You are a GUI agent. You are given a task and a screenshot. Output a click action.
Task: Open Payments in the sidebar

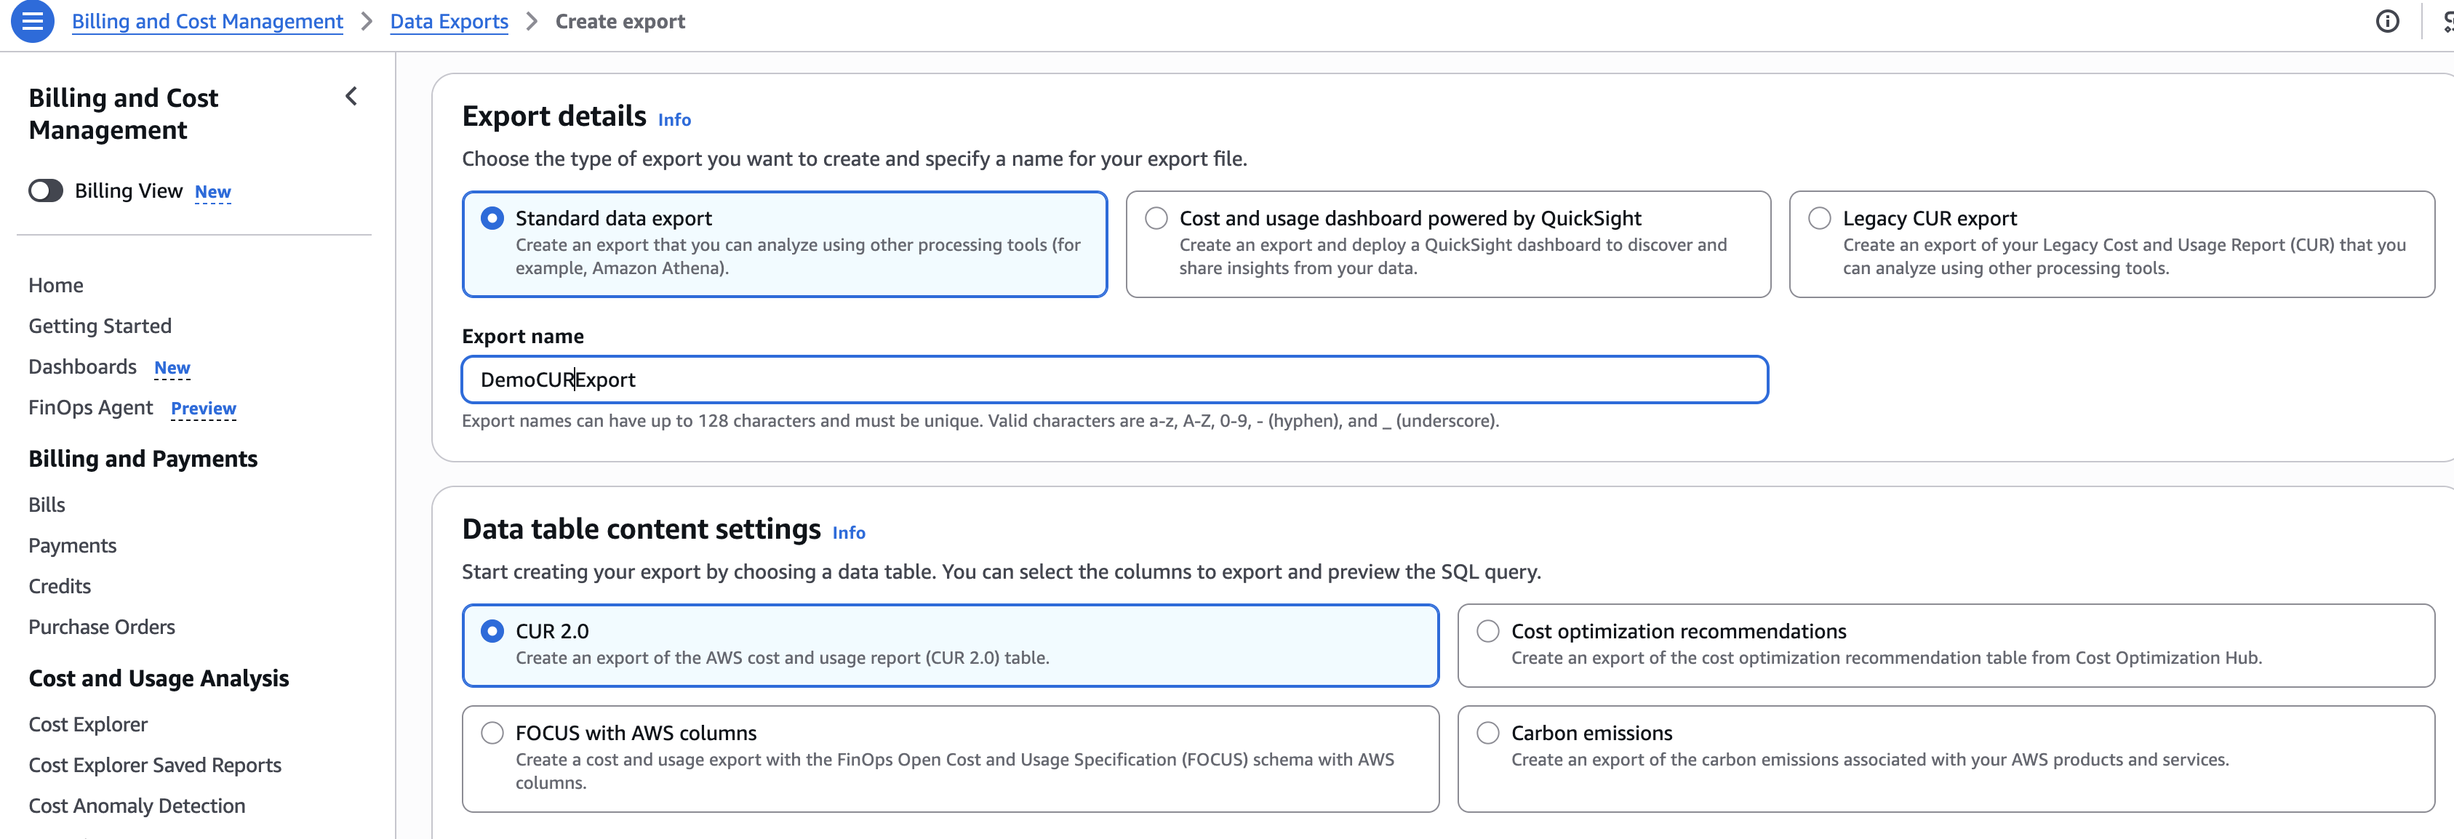pos(73,546)
